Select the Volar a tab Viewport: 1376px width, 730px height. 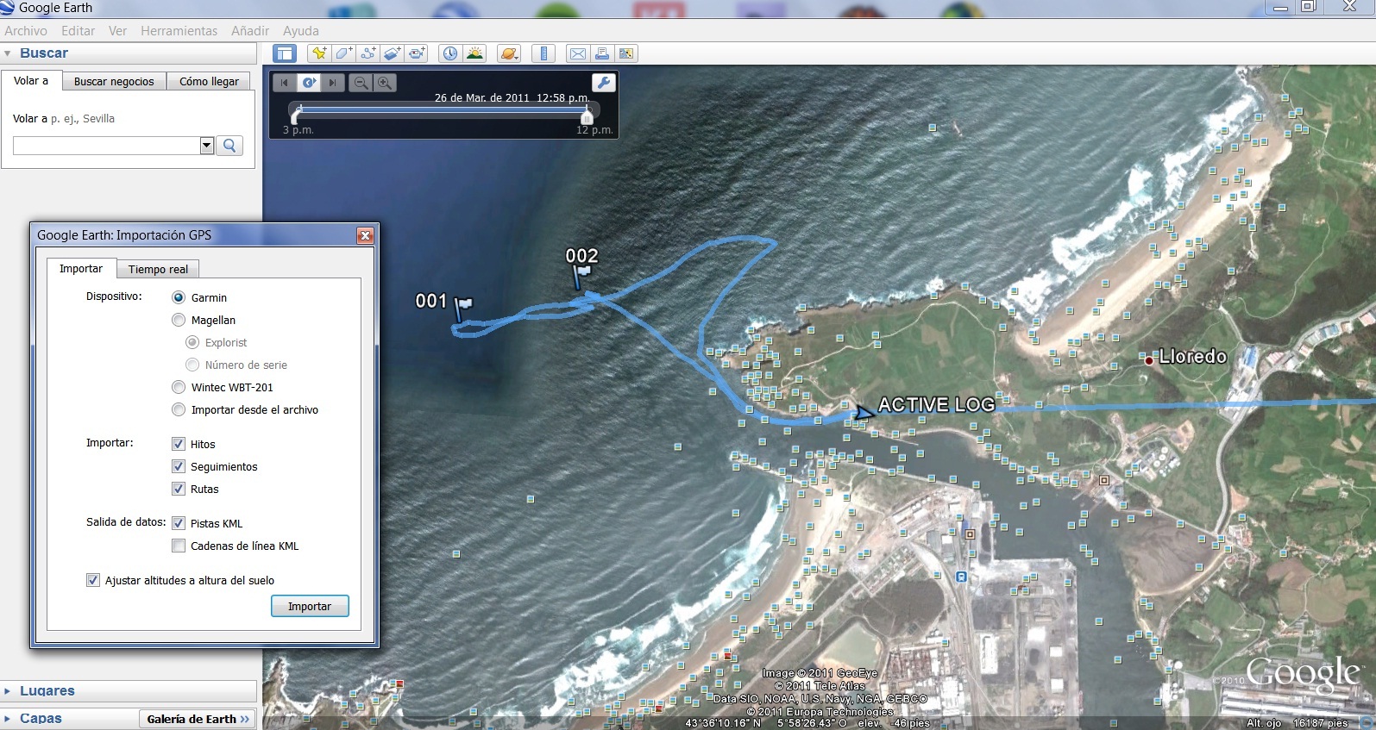[x=31, y=80]
